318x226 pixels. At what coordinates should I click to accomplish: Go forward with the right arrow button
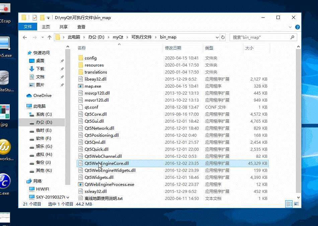[35, 37]
